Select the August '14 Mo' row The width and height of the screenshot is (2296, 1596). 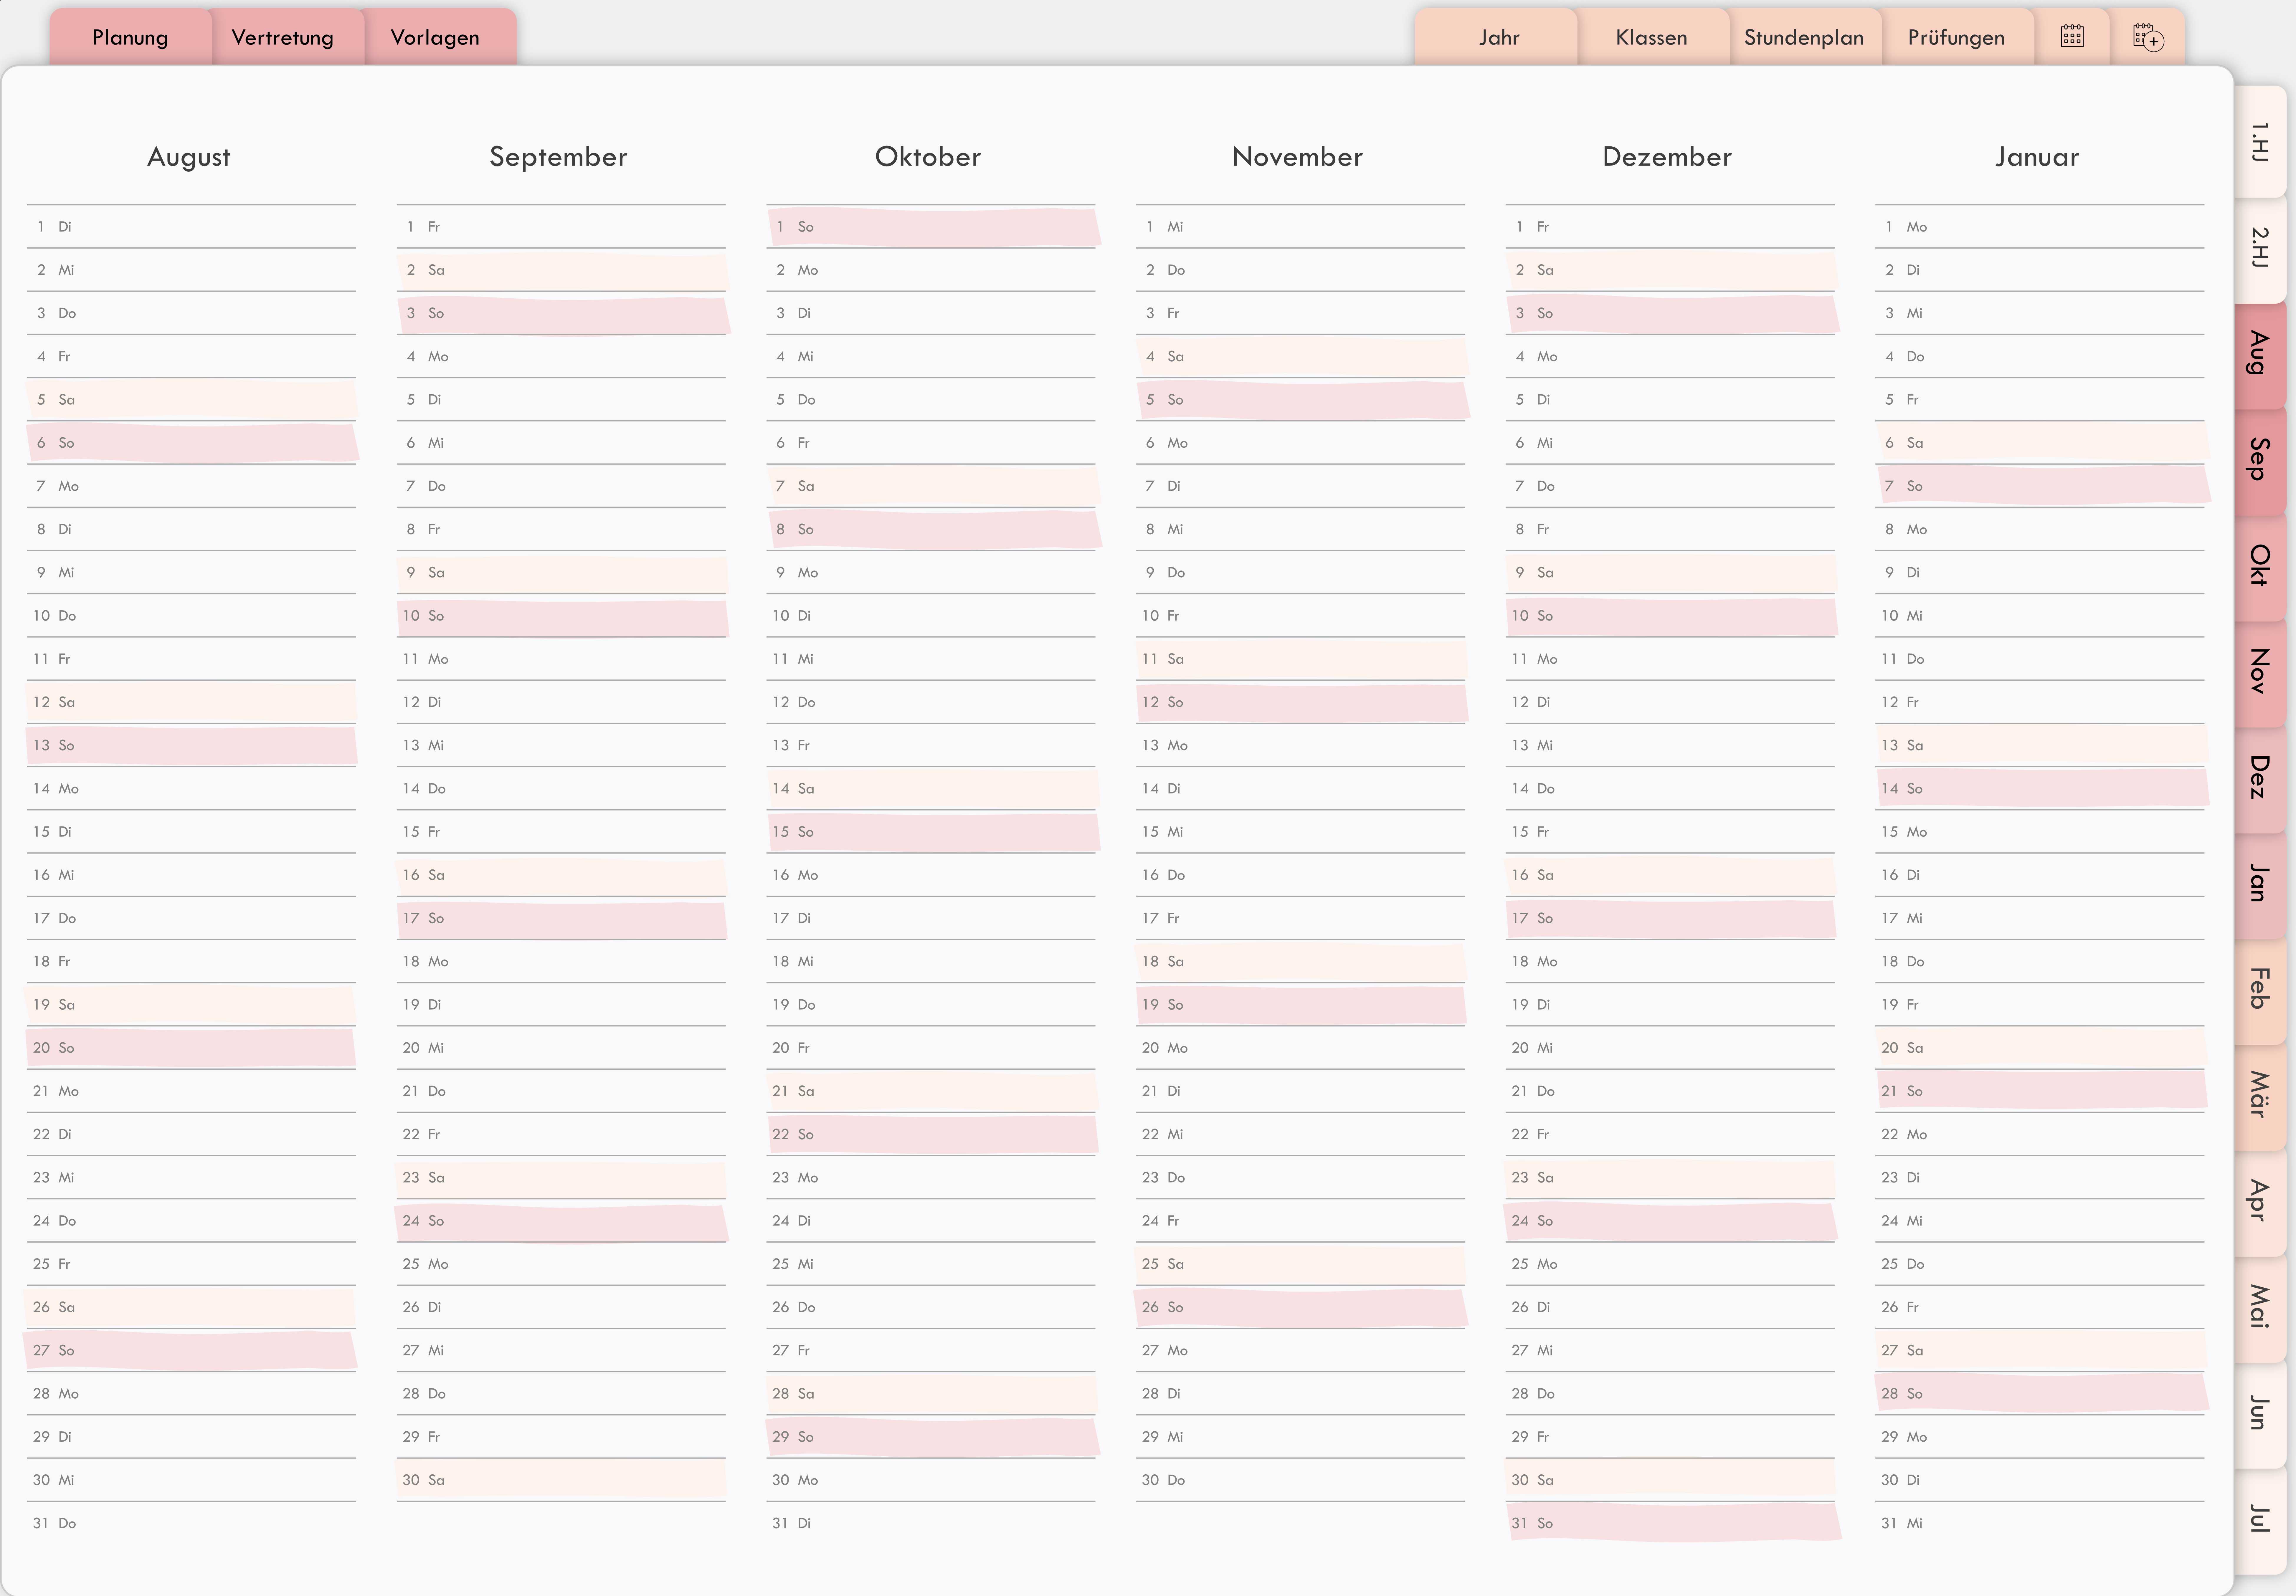[191, 789]
